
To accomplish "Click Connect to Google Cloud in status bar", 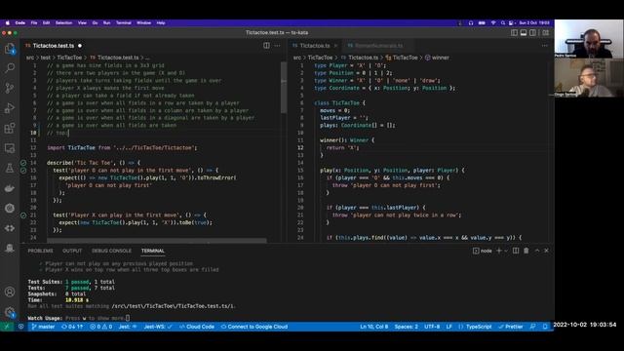I will pos(254,327).
